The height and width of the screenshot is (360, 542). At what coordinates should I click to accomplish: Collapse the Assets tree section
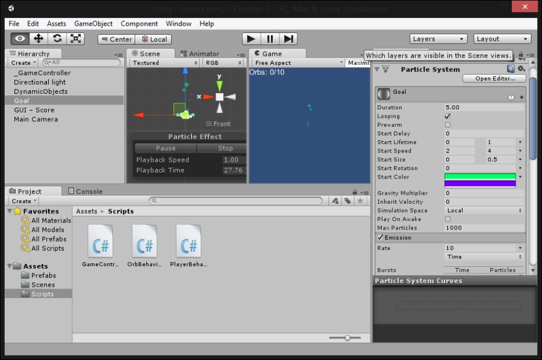pos(10,266)
